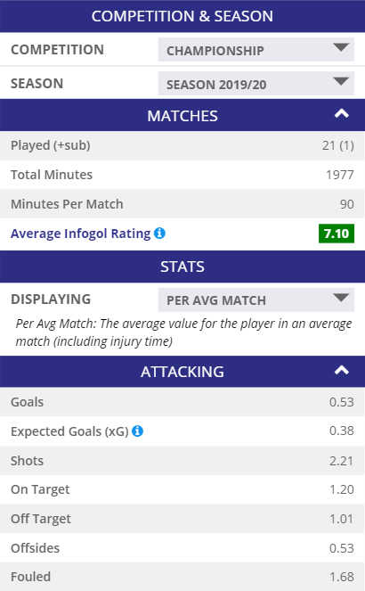The image size is (365, 591).
Task: Click the Average Infogol Rating link
Action: pyautogui.click(x=80, y=234)
